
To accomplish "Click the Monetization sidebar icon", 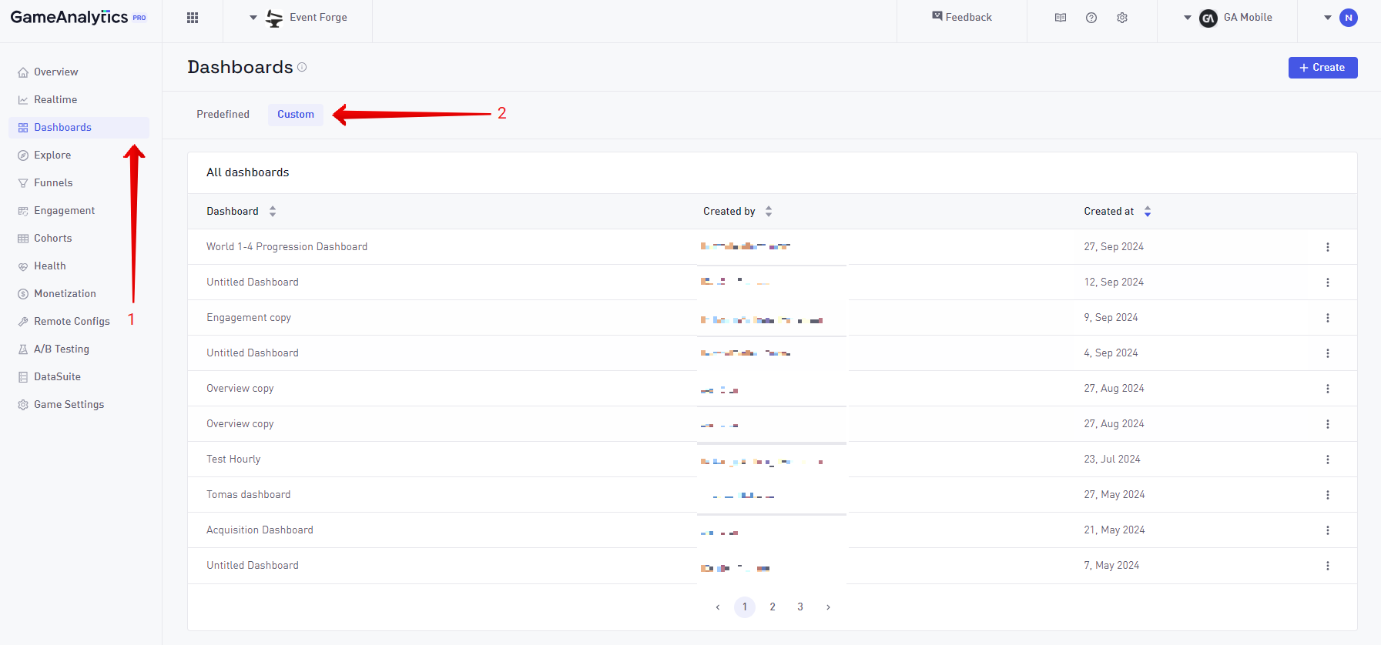I will click(23, 294).
